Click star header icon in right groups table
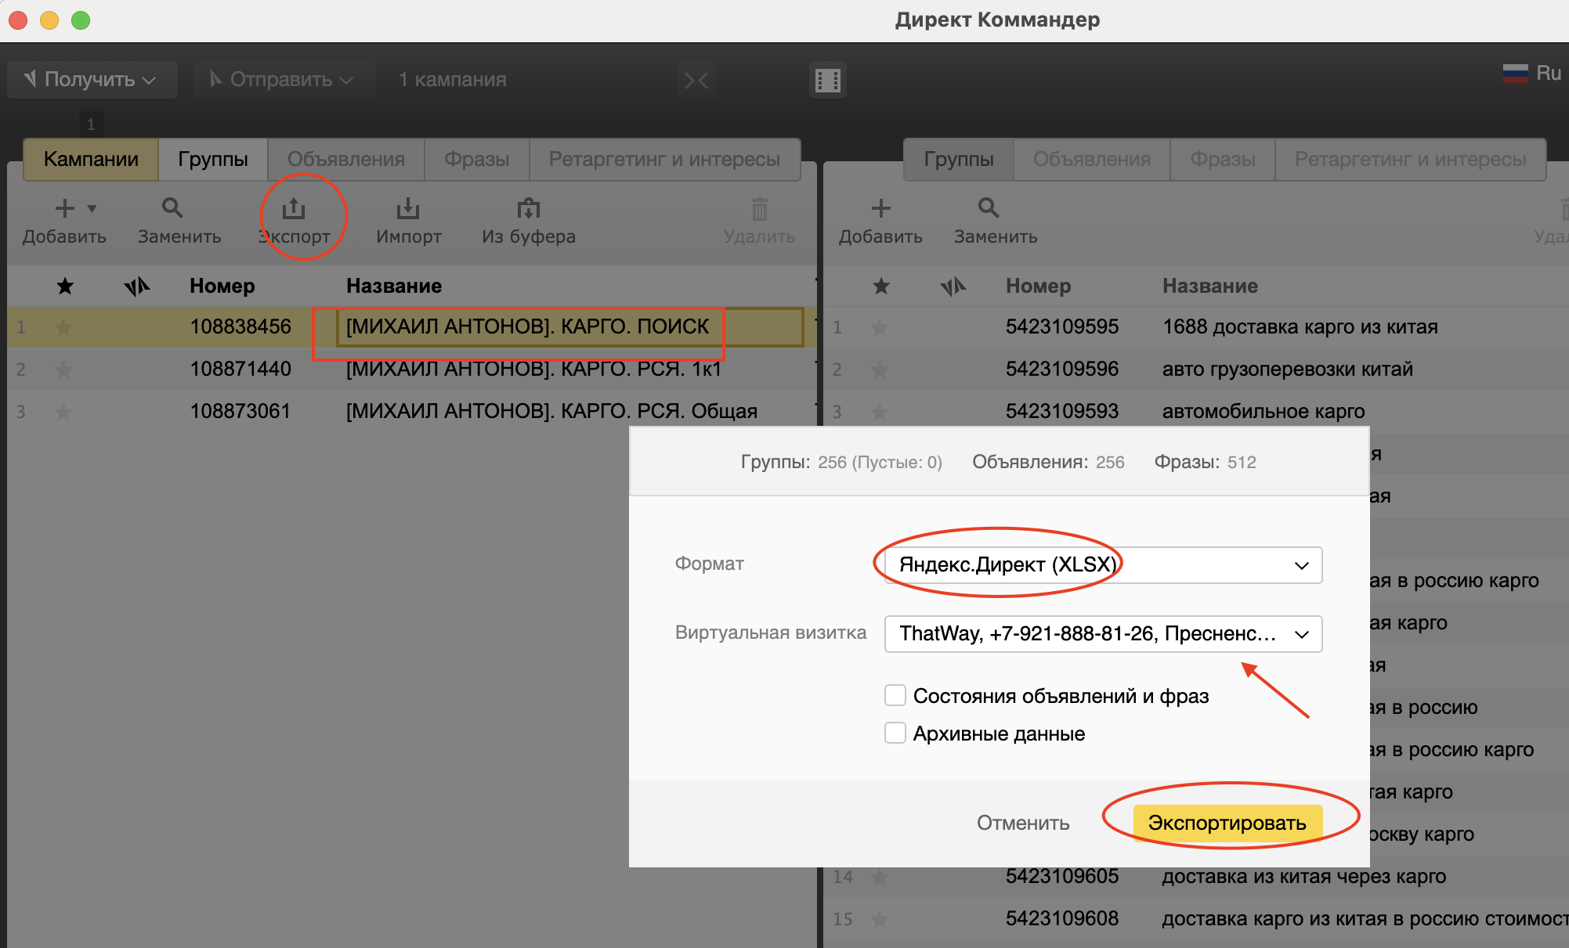1569x948 pixels. click(881, 287)
